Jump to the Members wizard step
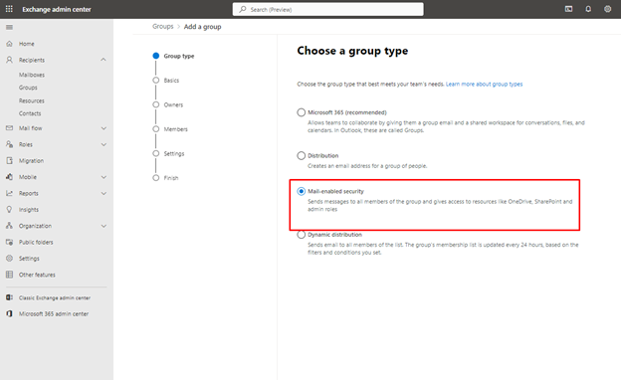The image size is (621, 380). [x=176, y=129]
